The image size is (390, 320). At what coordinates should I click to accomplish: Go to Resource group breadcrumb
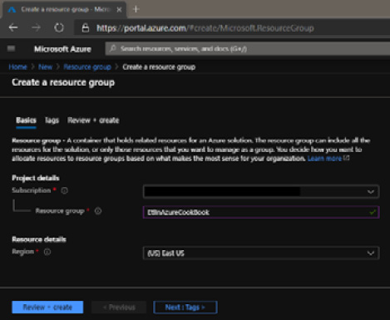pyautogui.click(x=87, y=67)
